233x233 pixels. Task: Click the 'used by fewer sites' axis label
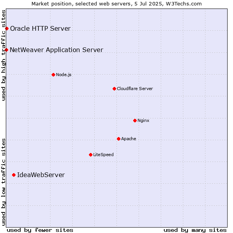point(40,230)
